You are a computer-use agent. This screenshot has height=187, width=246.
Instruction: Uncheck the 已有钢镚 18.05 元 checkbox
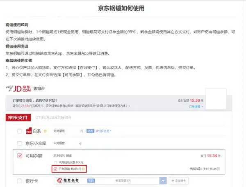point(55,169)
